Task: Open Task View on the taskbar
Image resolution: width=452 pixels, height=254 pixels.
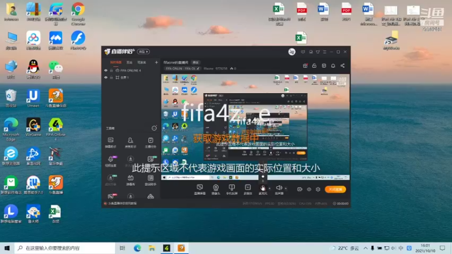Action: 122,248
